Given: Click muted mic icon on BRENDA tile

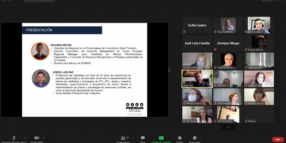Looking at the screenshot, I should click(x=215, y=85).
